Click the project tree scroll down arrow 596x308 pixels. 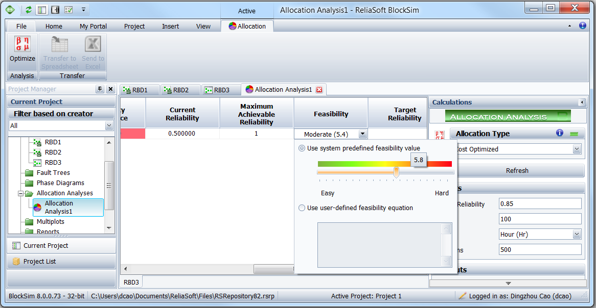[109, 228]
